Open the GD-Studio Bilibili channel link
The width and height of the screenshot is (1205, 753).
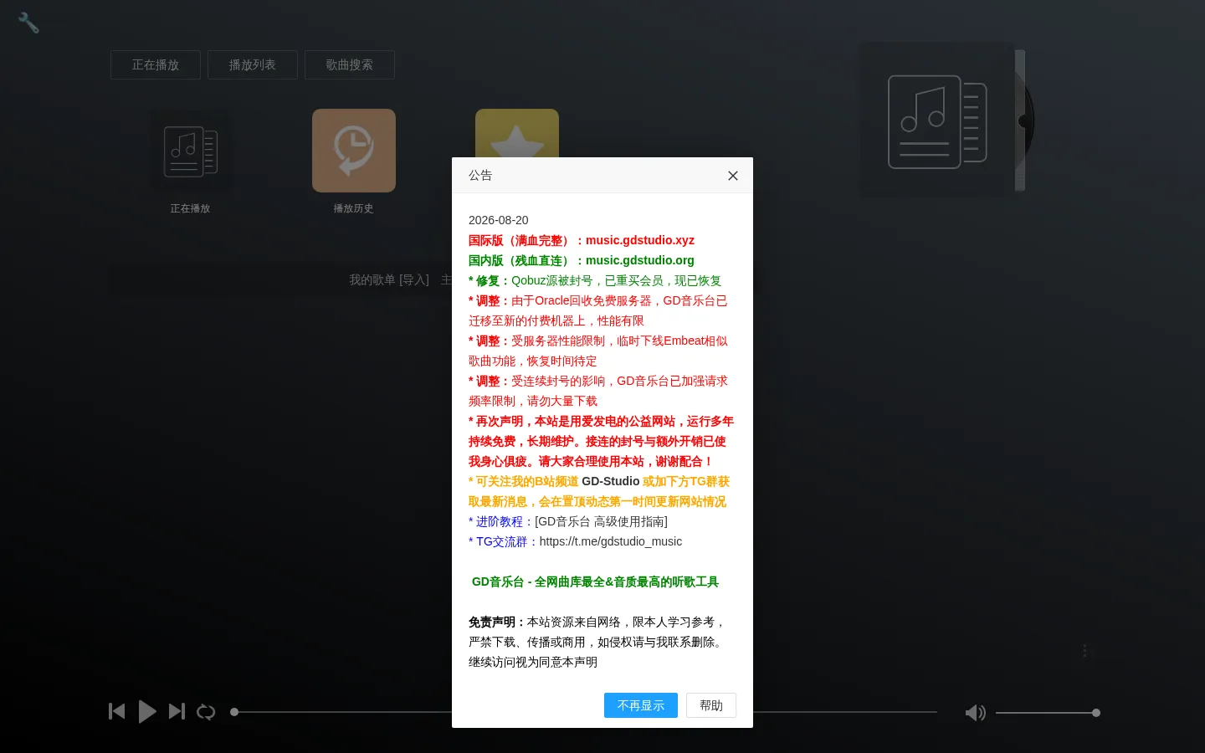coord(611,481)
